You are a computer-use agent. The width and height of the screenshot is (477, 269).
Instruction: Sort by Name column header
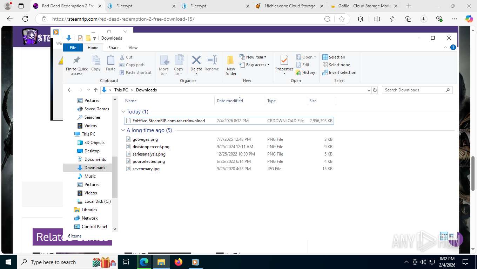169,101
